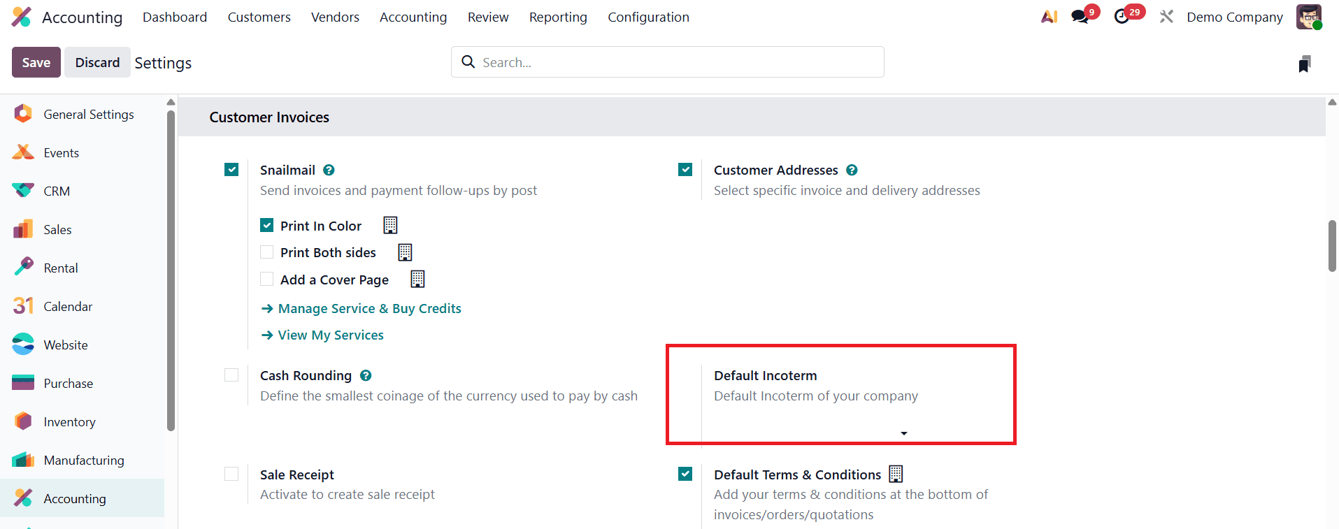Click the bookmark icon beside search
The width and height of the screenshot is (1339, 529).
(1304, 64)
